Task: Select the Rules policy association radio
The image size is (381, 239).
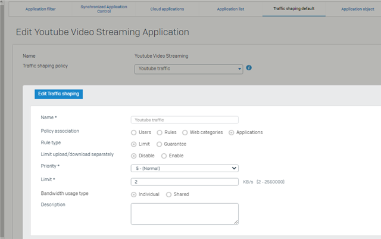Action: (x=160, y=133)
